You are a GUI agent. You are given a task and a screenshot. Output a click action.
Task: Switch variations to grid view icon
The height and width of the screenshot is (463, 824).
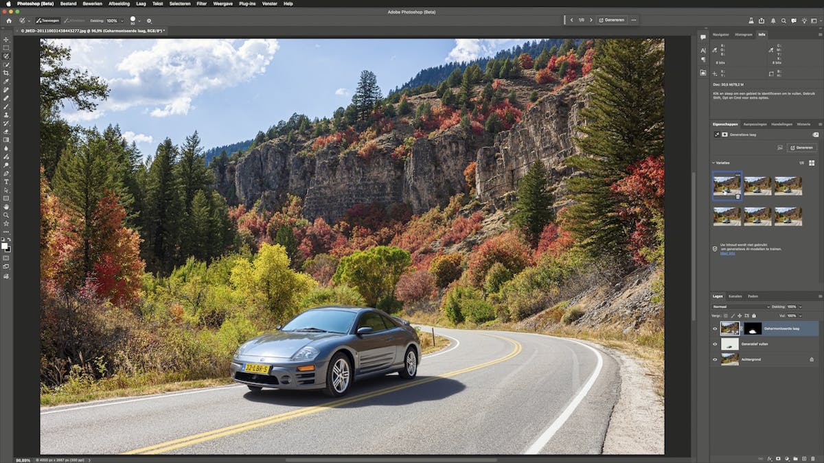[811, 163]
